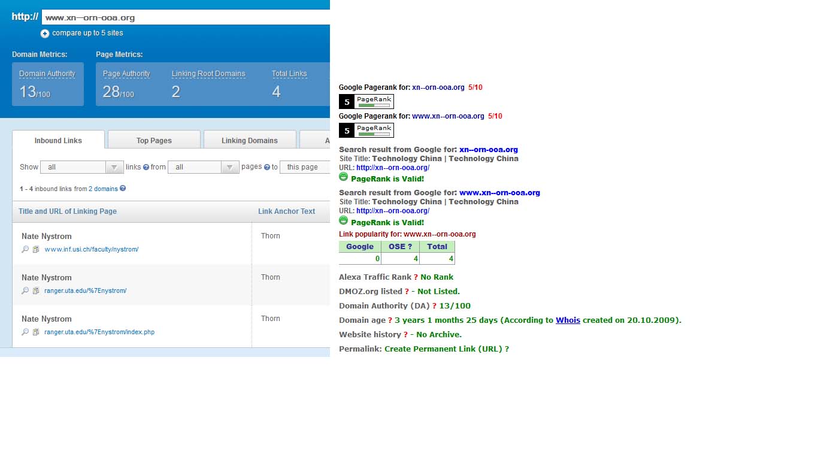Viewport: 818px width, 460px height.
Task: Click help icon after 2 domains
Action: [123, 188]
